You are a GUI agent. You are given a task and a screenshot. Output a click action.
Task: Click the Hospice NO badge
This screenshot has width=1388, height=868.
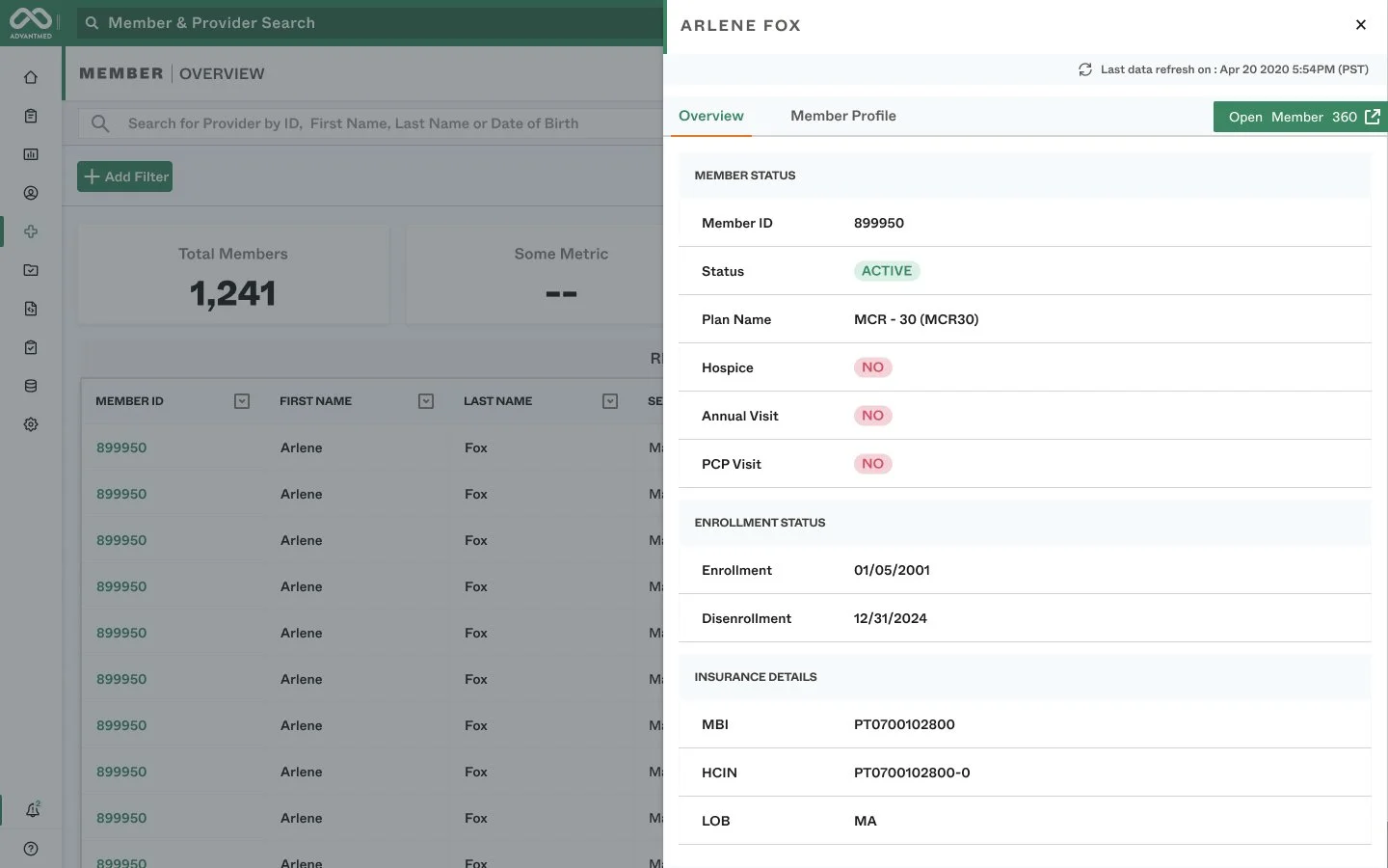click(x=873, y=367)
